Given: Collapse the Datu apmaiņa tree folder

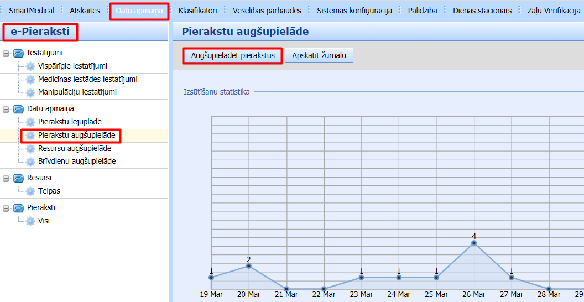Looking at the screenshot, I should point(7,109).
